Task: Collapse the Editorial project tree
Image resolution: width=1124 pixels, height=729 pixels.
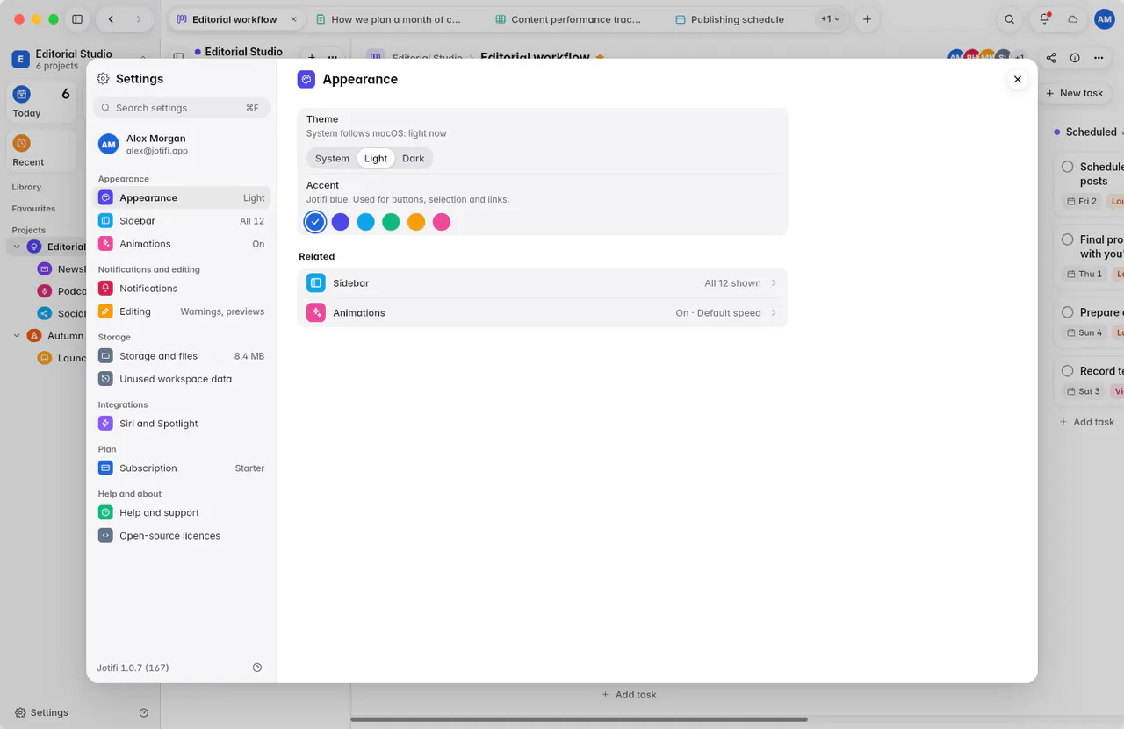Action: coord(17,247)
